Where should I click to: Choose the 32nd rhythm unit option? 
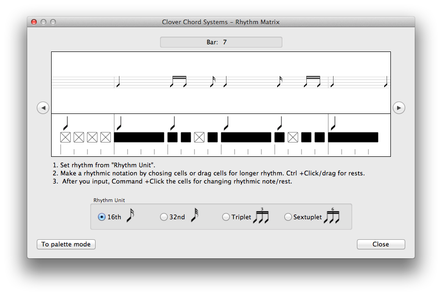pos(163,217)
